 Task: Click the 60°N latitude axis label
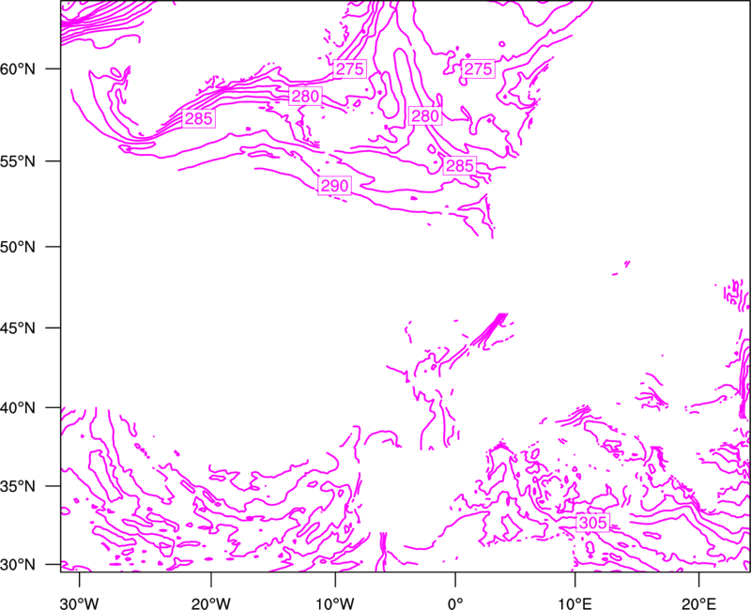(x=18, y=69)
